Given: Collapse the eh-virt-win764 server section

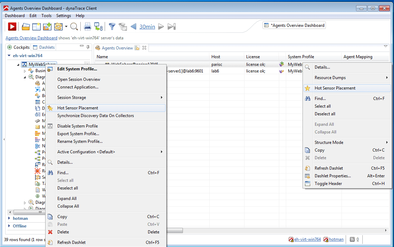Looking at the screenshot, I should (9, 56).
